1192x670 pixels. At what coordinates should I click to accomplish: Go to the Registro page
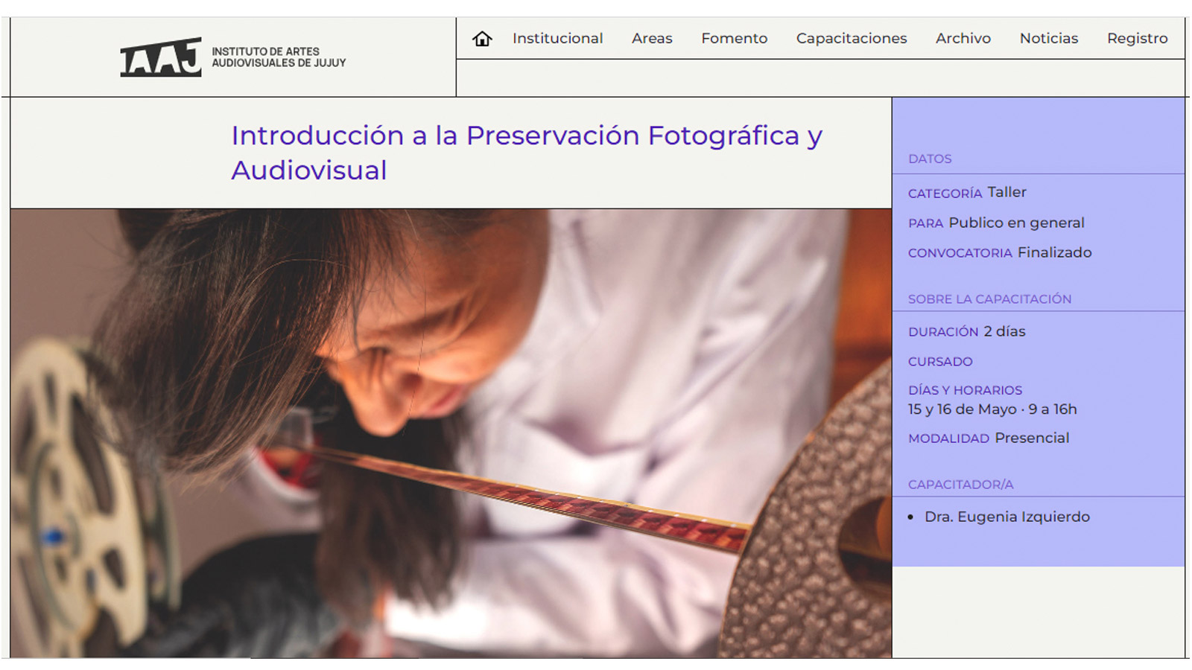(1138, 39)
